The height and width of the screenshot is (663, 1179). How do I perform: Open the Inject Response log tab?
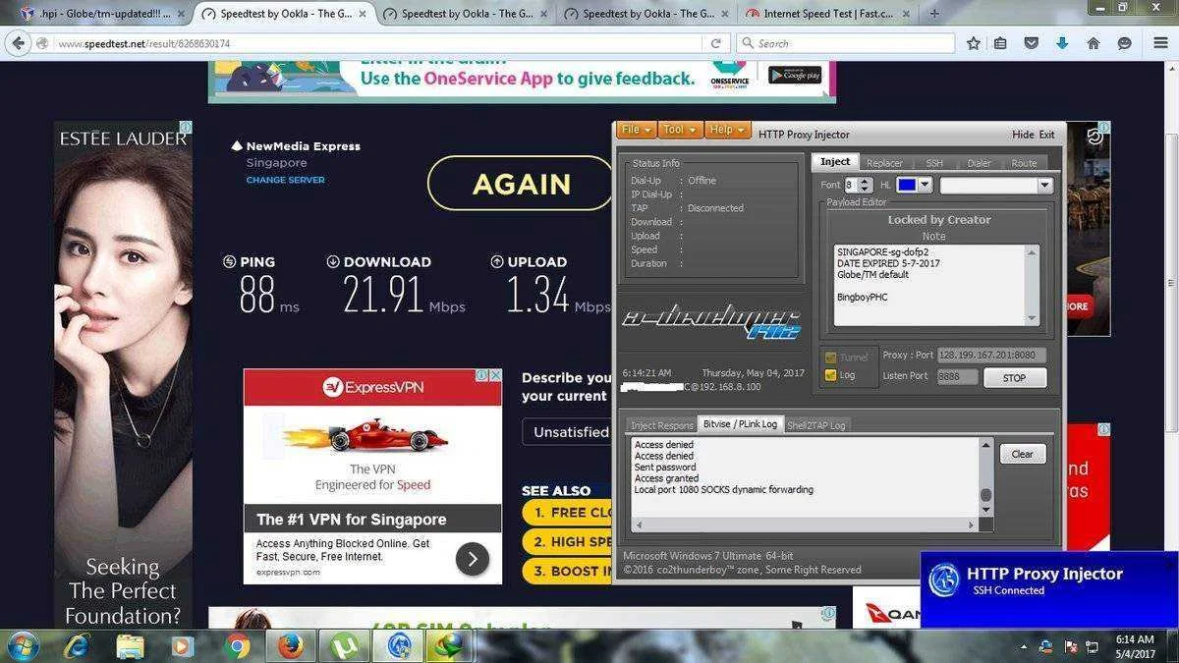(661, 424)
